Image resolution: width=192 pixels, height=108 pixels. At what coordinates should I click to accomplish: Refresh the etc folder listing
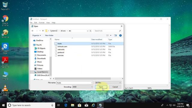point(91,31)
